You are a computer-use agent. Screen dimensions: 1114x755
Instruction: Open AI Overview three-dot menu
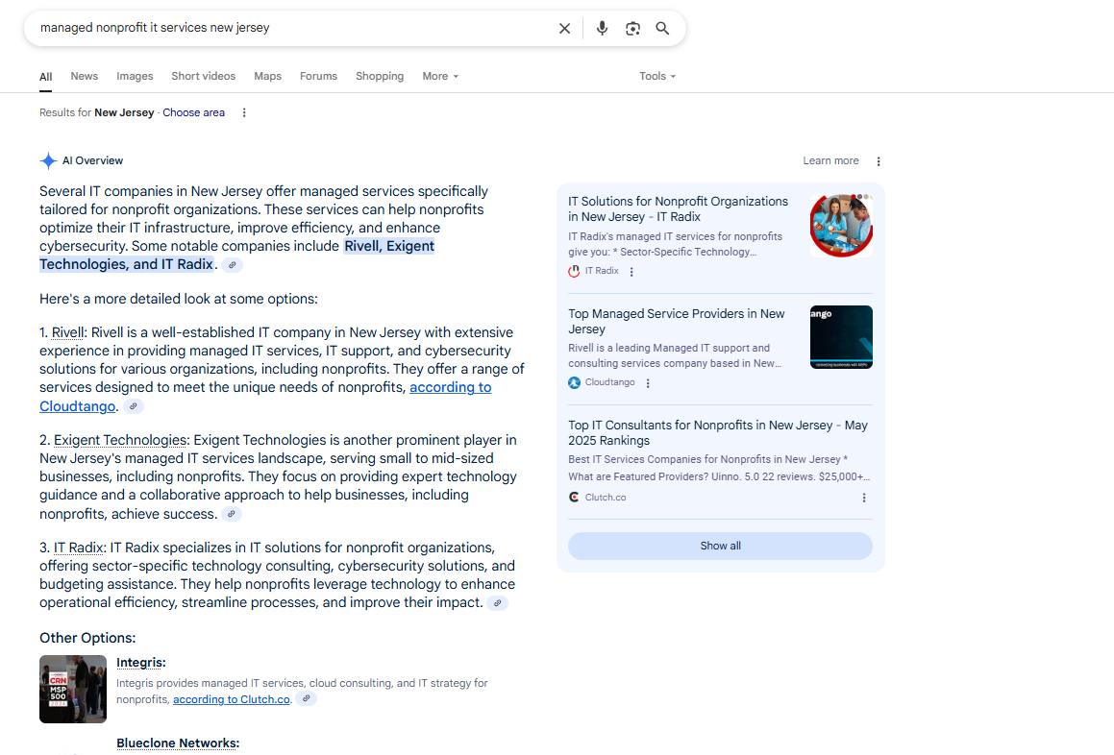(879, 161)
